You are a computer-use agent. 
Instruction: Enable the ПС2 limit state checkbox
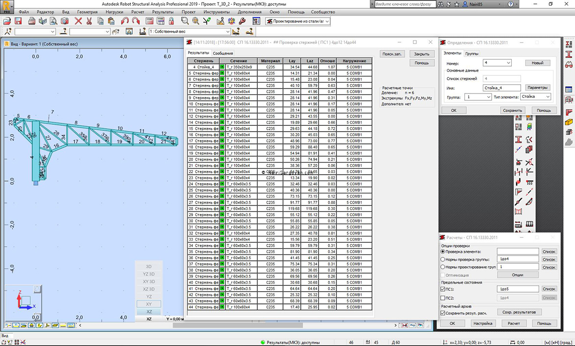(x=443, y=298)
